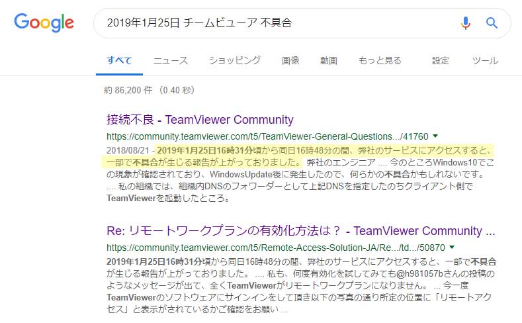Open the ツール options
The width and height of the screenshot is (522, 323).
tap(485, 61)
